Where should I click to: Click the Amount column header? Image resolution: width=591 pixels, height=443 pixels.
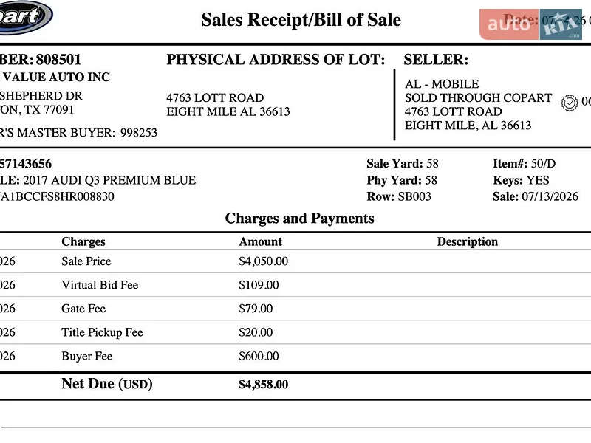261,242
